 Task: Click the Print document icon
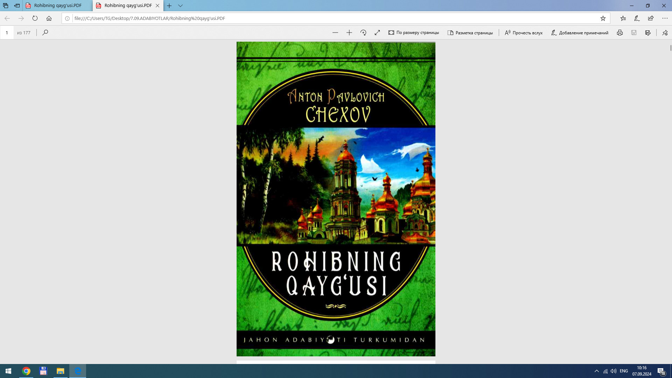coord(620,32)
